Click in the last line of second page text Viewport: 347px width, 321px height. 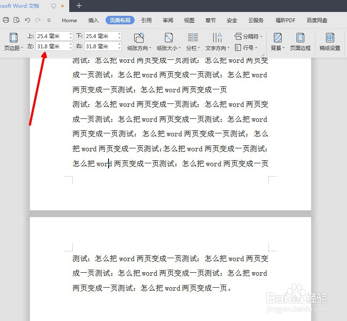coord(152,288)
